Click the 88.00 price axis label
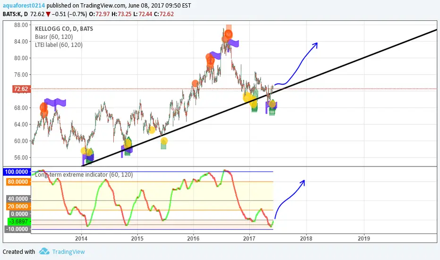The height and width of the screenshot is (260, 440). point(21,25)
